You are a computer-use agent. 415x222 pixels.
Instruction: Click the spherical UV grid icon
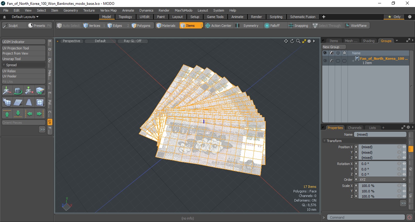coord(40,102)
